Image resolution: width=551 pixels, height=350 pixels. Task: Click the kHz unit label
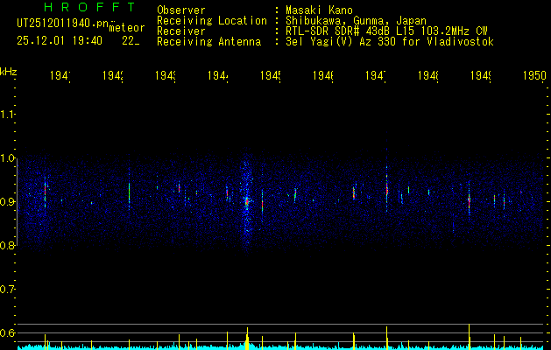click(8, 72)
